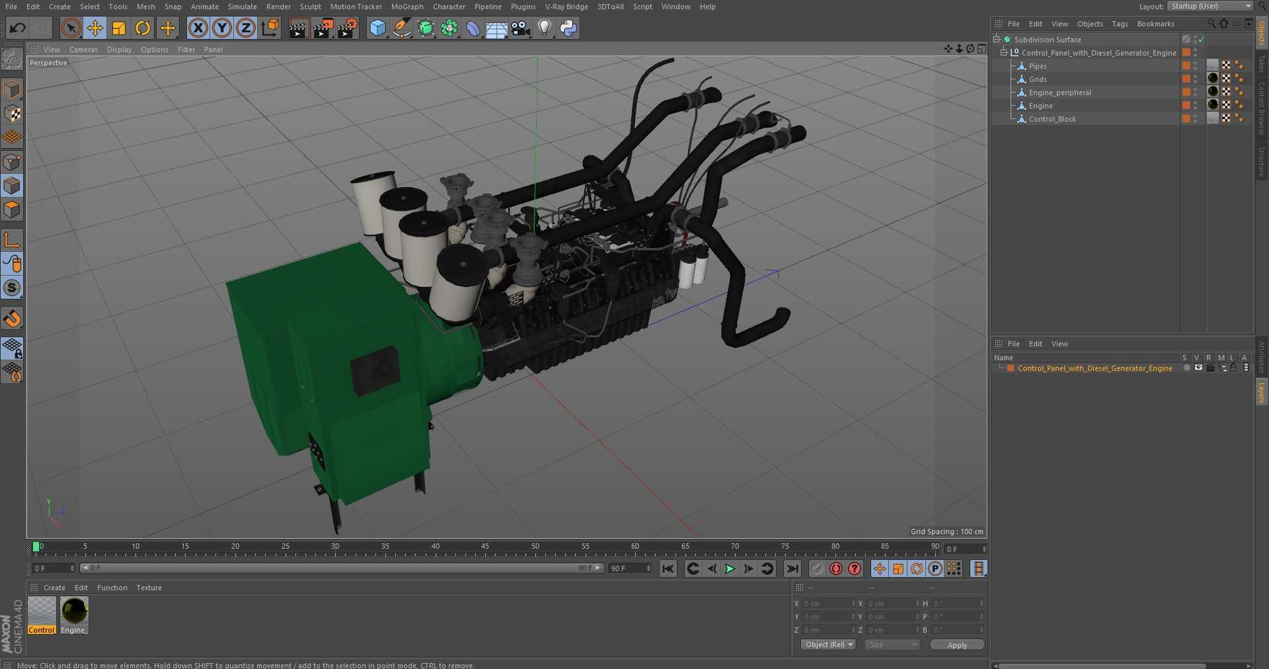Open the Python script icon

pos(568,28)
